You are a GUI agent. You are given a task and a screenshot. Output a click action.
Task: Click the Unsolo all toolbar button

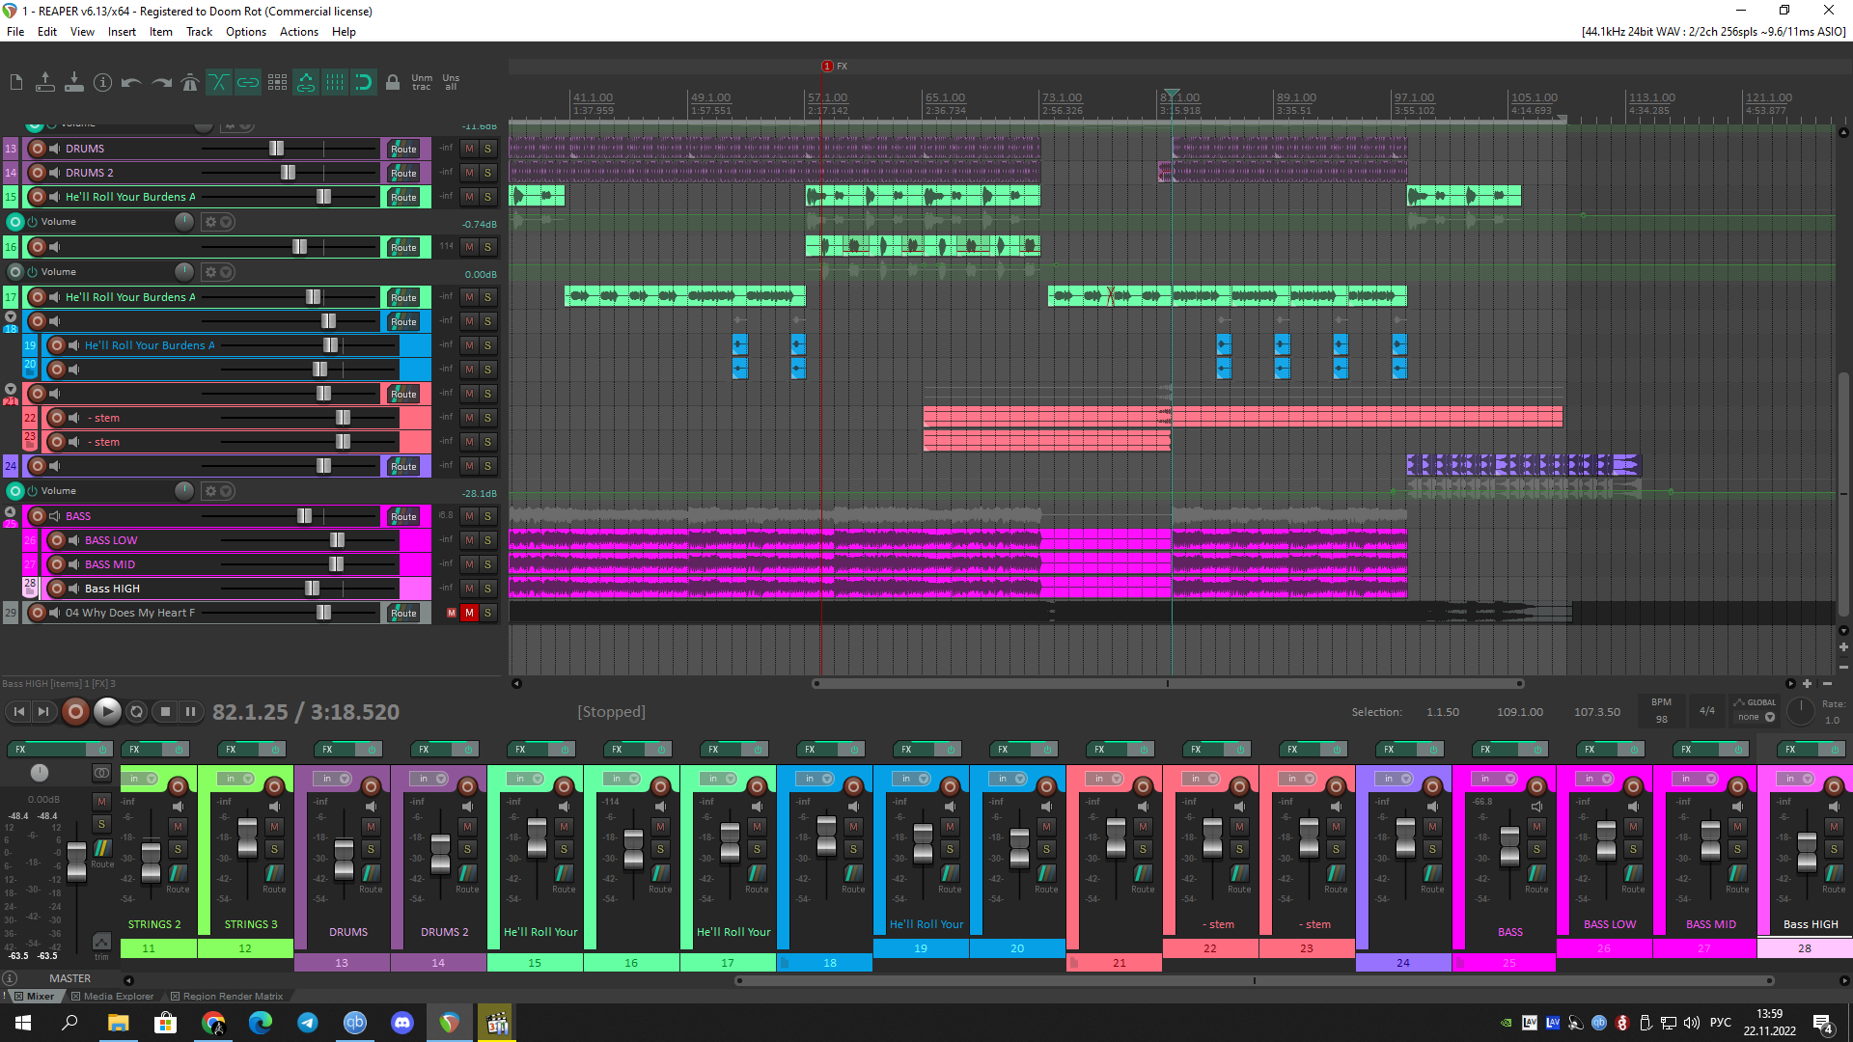click(451, 83)
